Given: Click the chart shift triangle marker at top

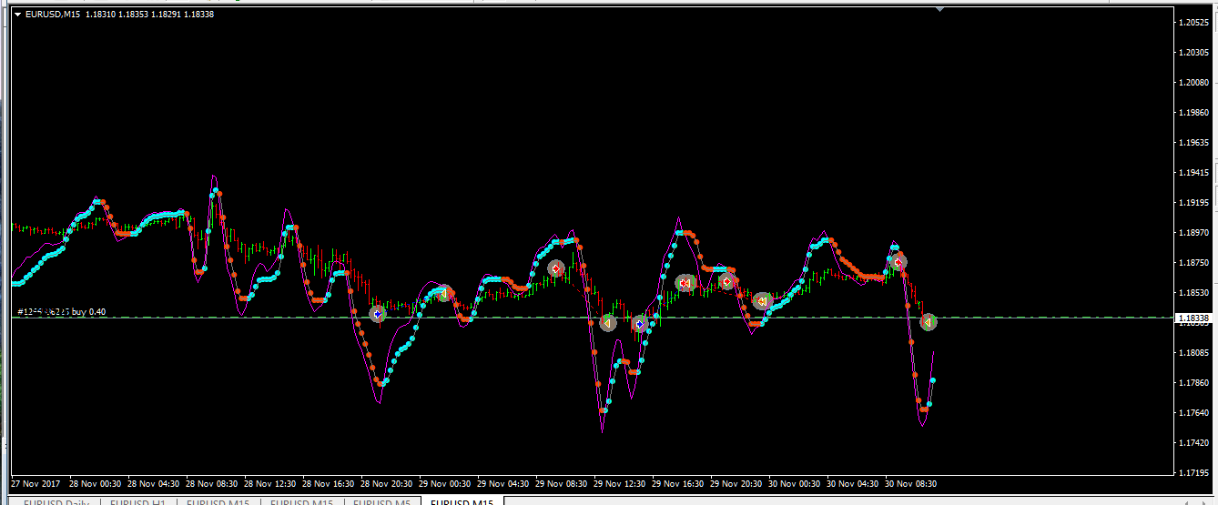Looking at the screenshot, I should click(939, 9).
